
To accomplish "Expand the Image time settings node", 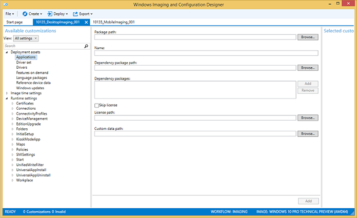I will [7, 93].
